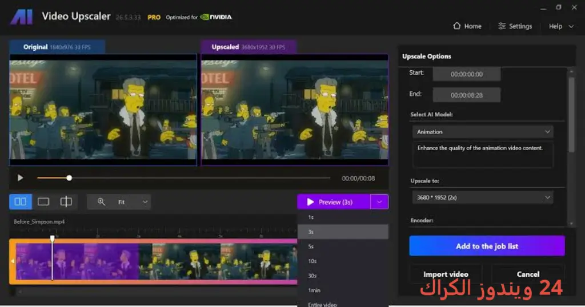Viewport: 585px width, 307px height.
Task: Select 10s preview duration
Action: tap(343, 261)
